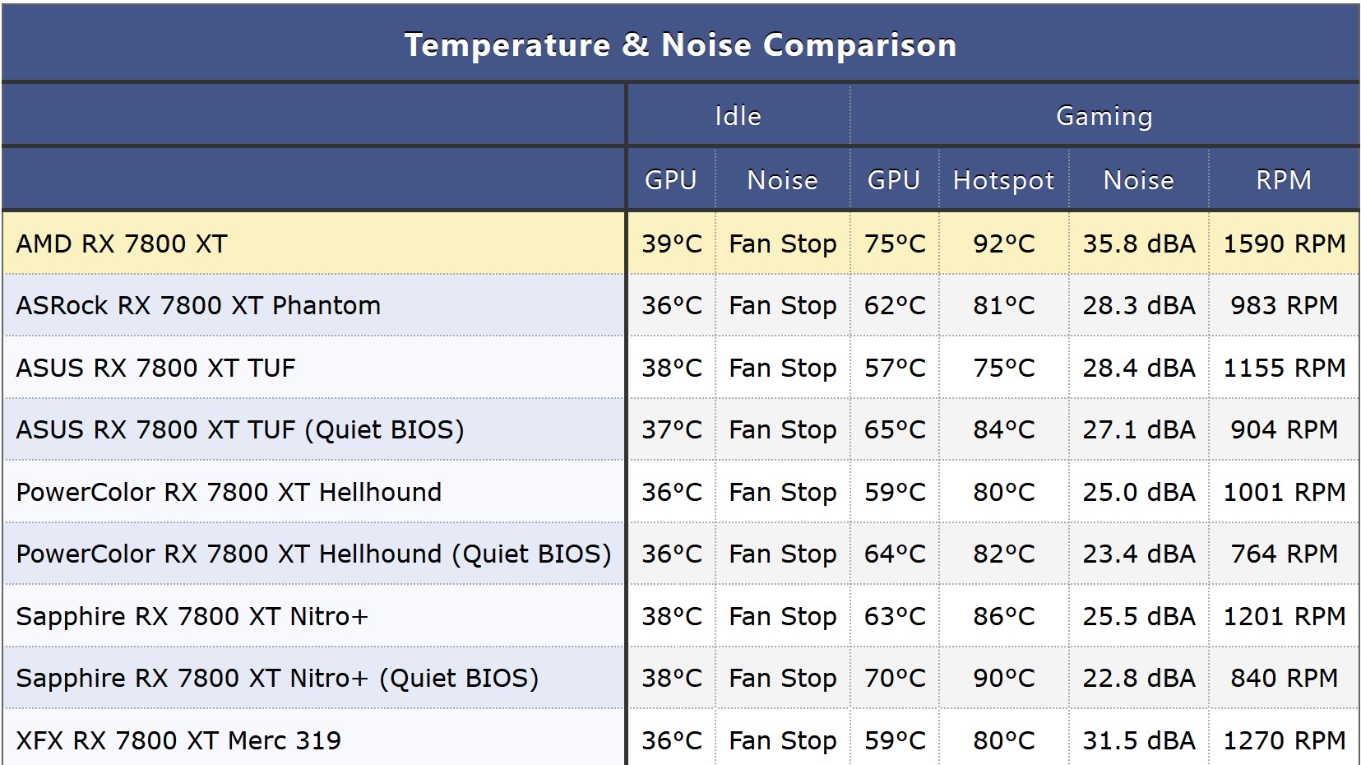The image size is (1361, 765).
Task: Click the 35.8 dBA gaming noise value
Action: (x=1138, y=243)
